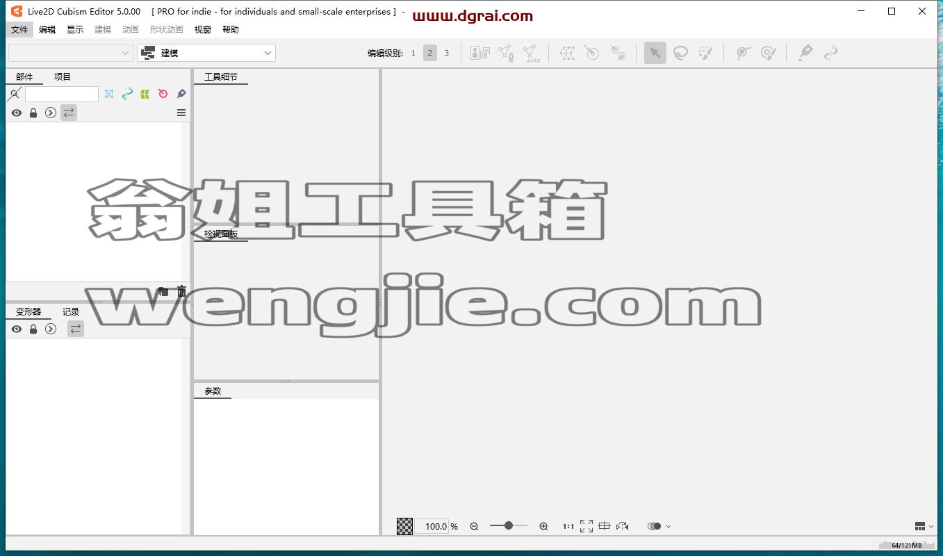Switch to the 记录 tab
The height and width of the screenshot is (556, 943).
click(71, 311)
